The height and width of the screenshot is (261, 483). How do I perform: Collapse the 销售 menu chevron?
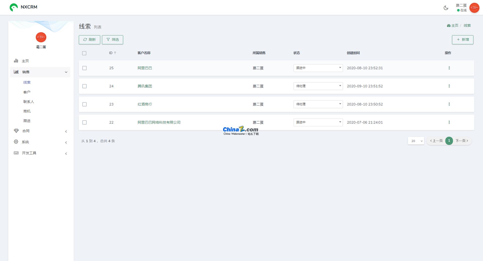click(66, 72)
